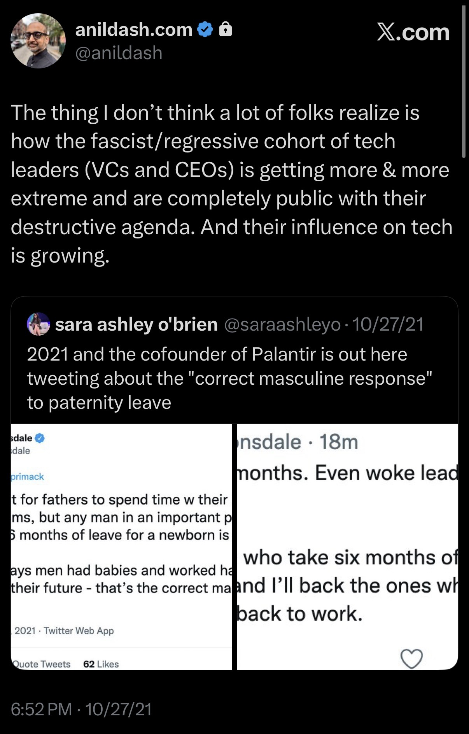469x734 pixels.
Task: Open Anil Dash's profile avatar photo
Action: click(38, 41)
